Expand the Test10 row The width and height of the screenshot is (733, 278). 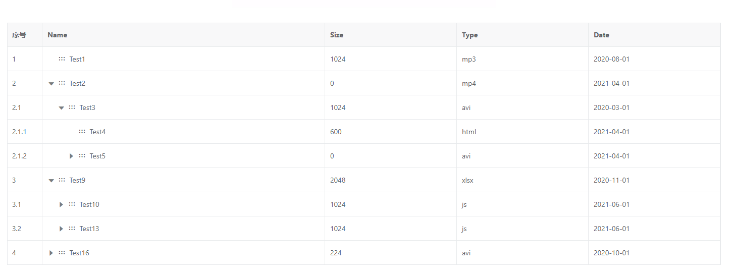61,204
